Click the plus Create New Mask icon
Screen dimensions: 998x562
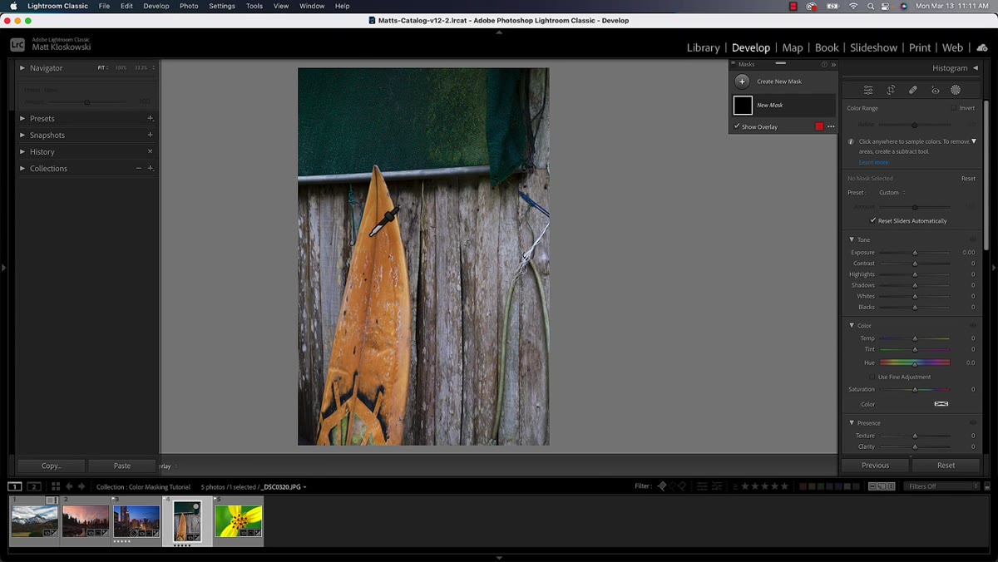click(x=742, y=81)
